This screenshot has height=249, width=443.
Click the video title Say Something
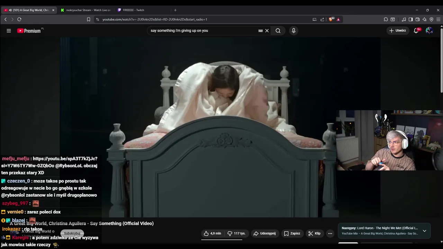[x=82, y=223]
